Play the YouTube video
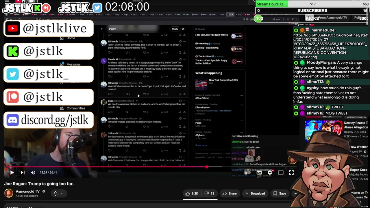370x208 pixels. coord(12,172)
